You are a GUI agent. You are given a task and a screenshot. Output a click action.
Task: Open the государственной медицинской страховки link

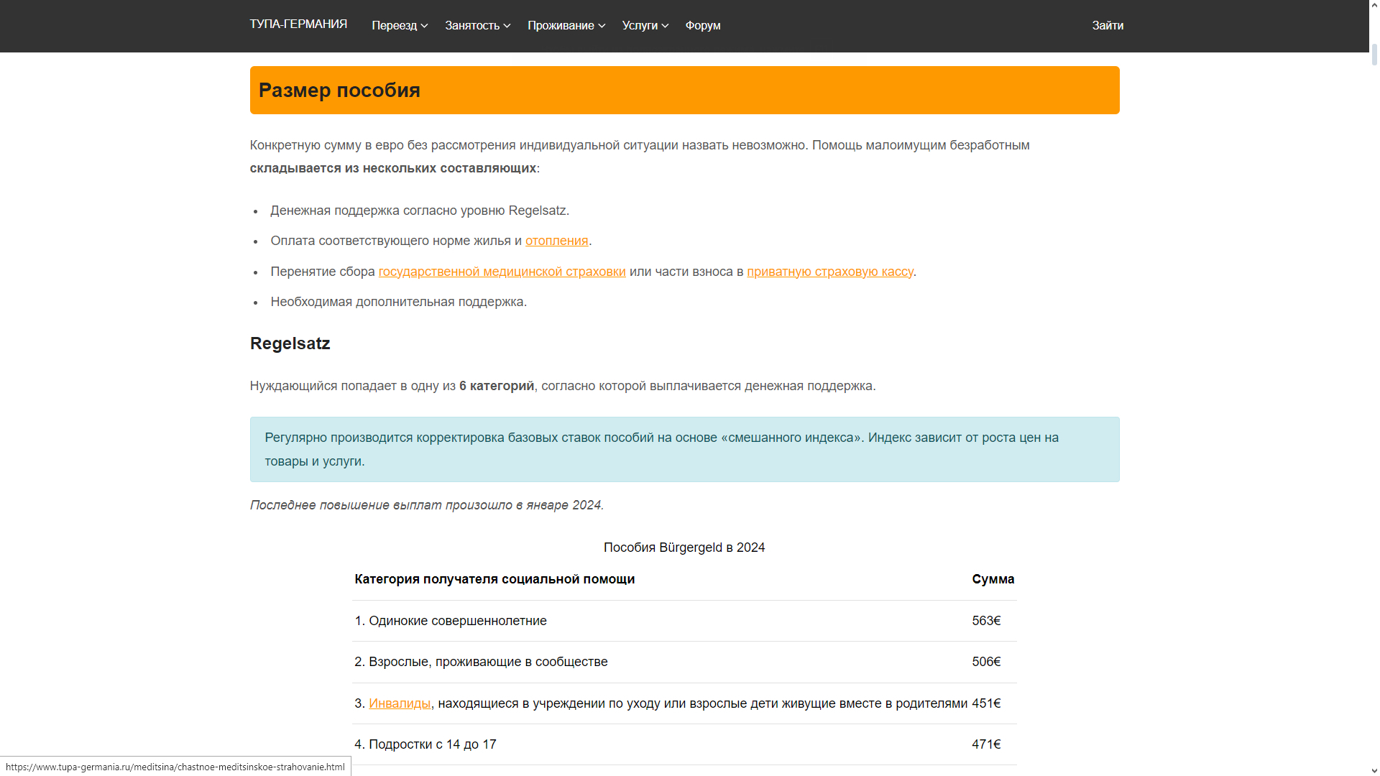(x=502, y=272)
